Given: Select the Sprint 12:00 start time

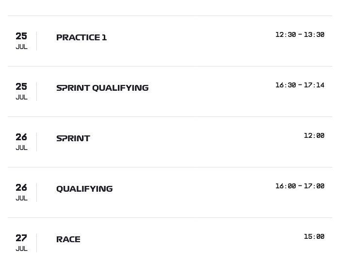Looking at the screenshot, I should [x=314, y=135].
